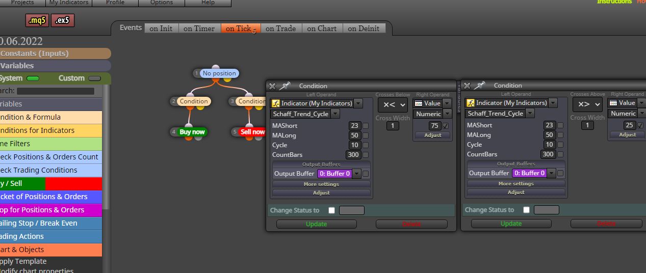Click yellow output connector of Condition 2
The width and height of the screenshot is (646, 273).
[x=200, y=107]
